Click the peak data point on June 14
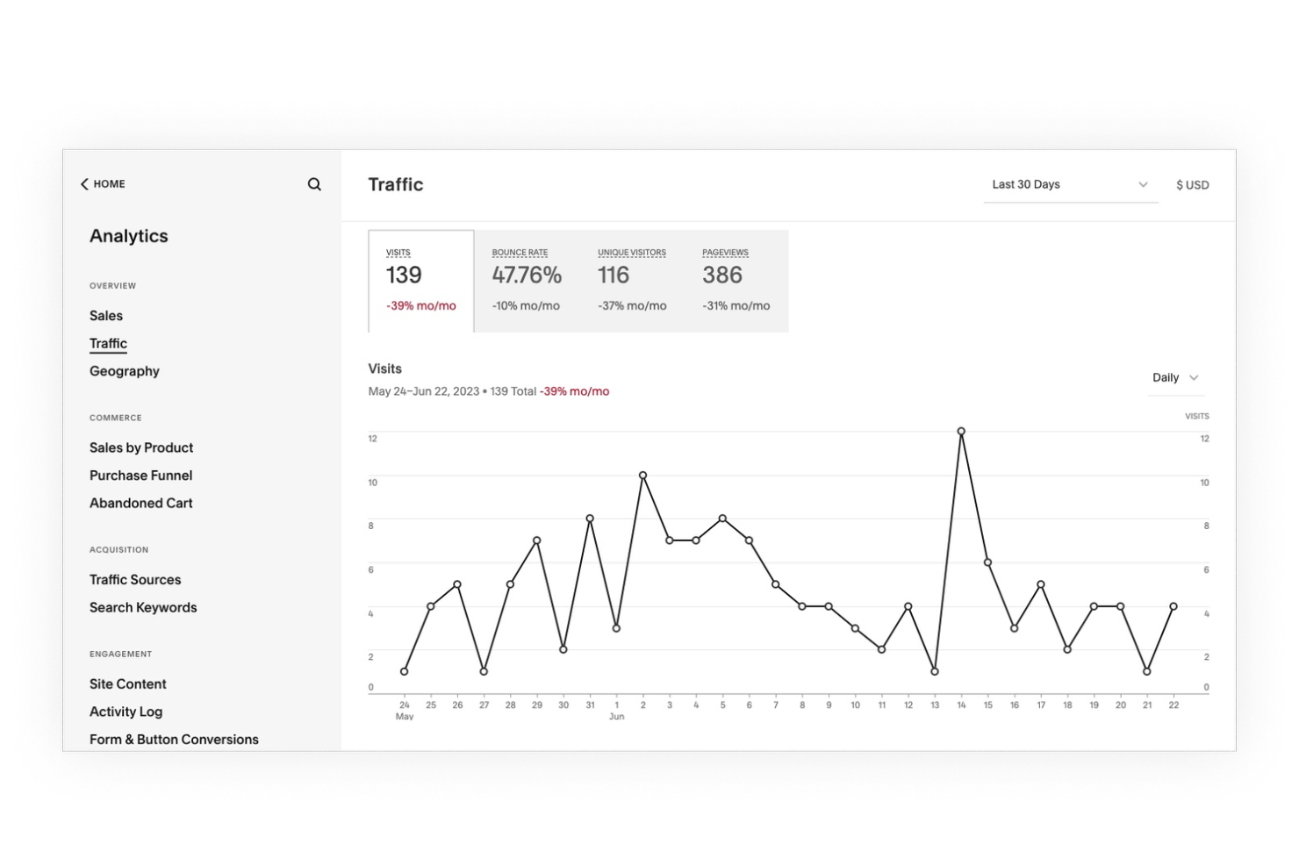The height and width of the screenshot is (866, 1299). pos(960,431)
